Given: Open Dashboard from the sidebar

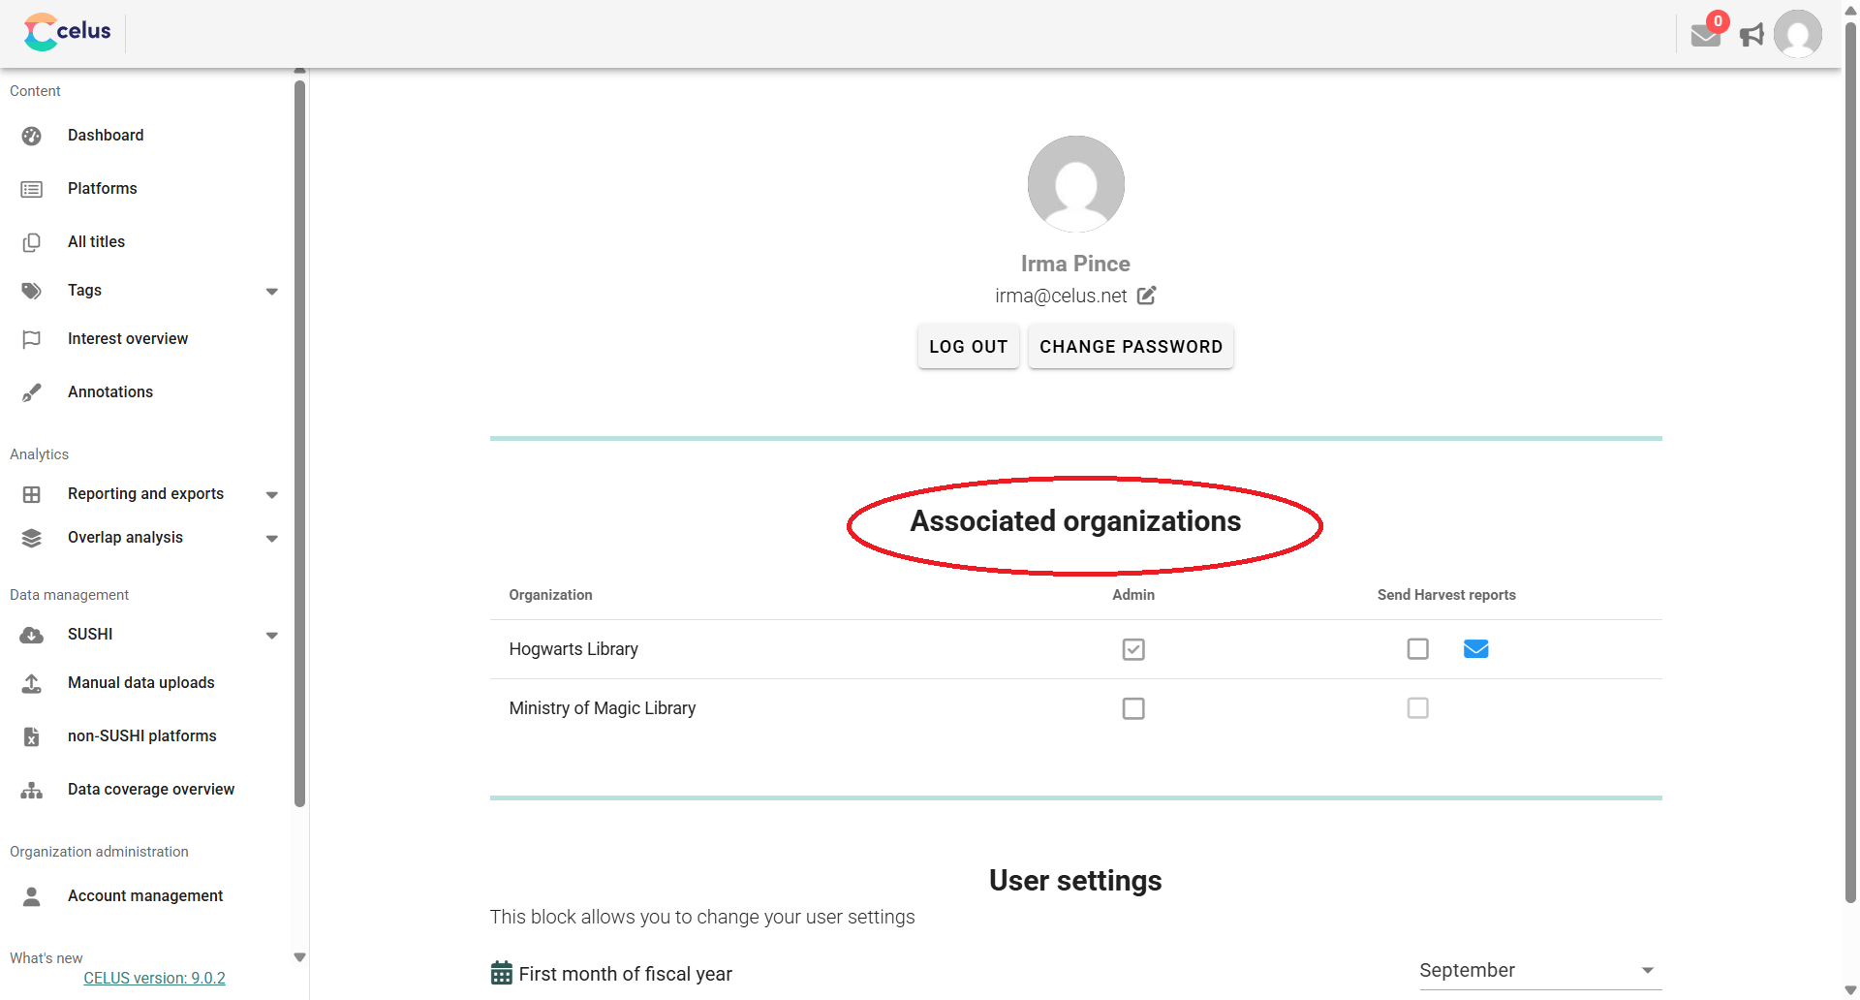Looking at the screenshot, I should 106,136.
